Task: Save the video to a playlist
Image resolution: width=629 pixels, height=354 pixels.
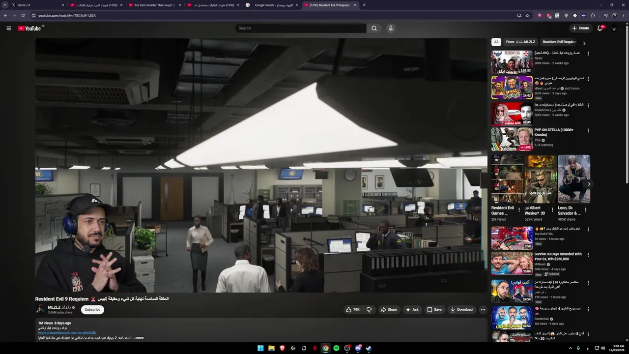Action: coord(434,310)
